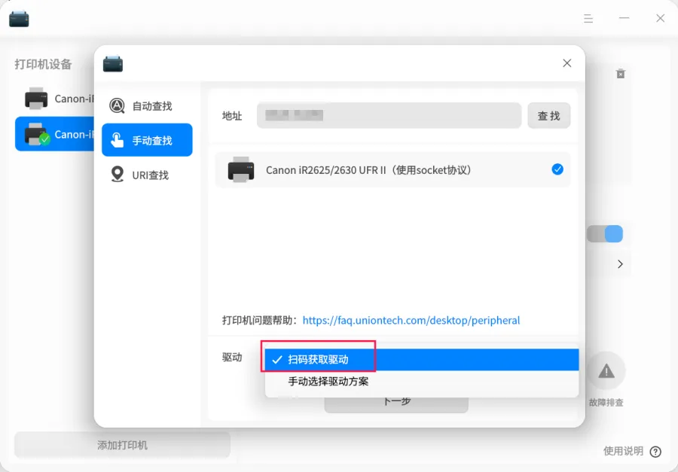This screenshot has height=472, width=678.
Task: Open 使用说明 help
Action: (623, 451)
